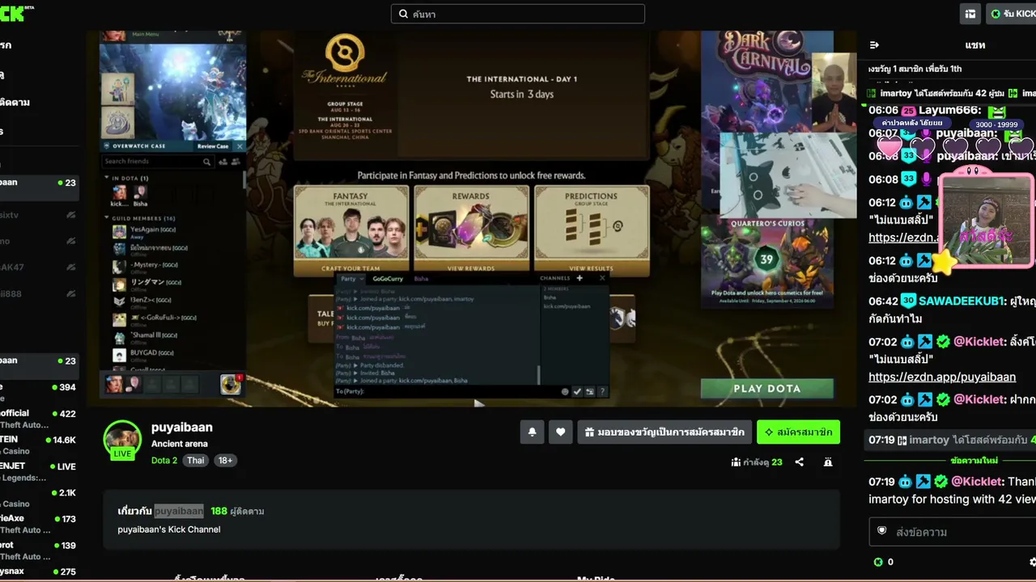Image resolution: width=1036 pixels, height=582 pixels.
Task: Toggle stream notifications with the bell icon
Action: pos(532,432)
